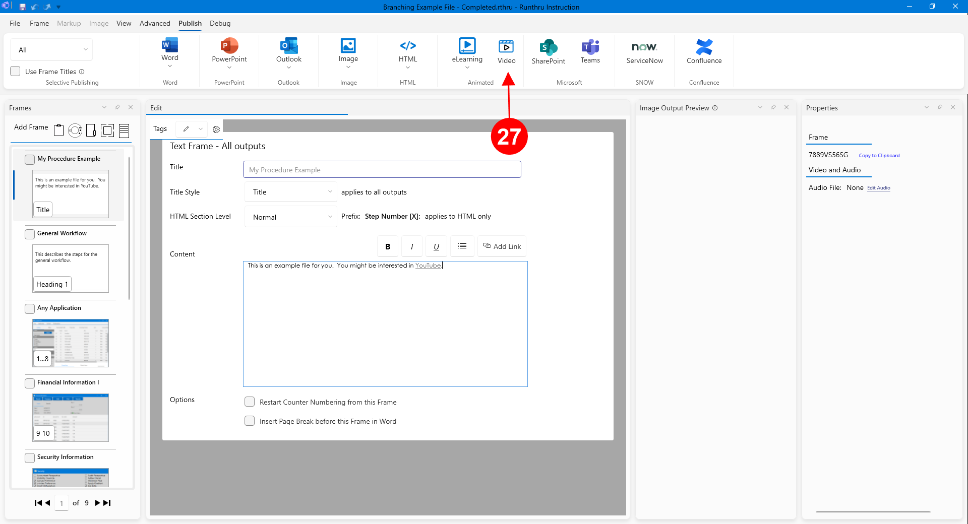
Task: Open the All selective publishing dropdown
Action: tap(51, 50)
